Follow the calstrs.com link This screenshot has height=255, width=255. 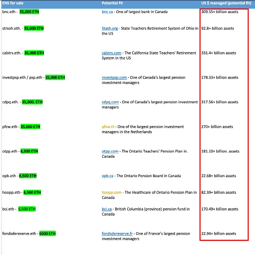pos(112,53)
